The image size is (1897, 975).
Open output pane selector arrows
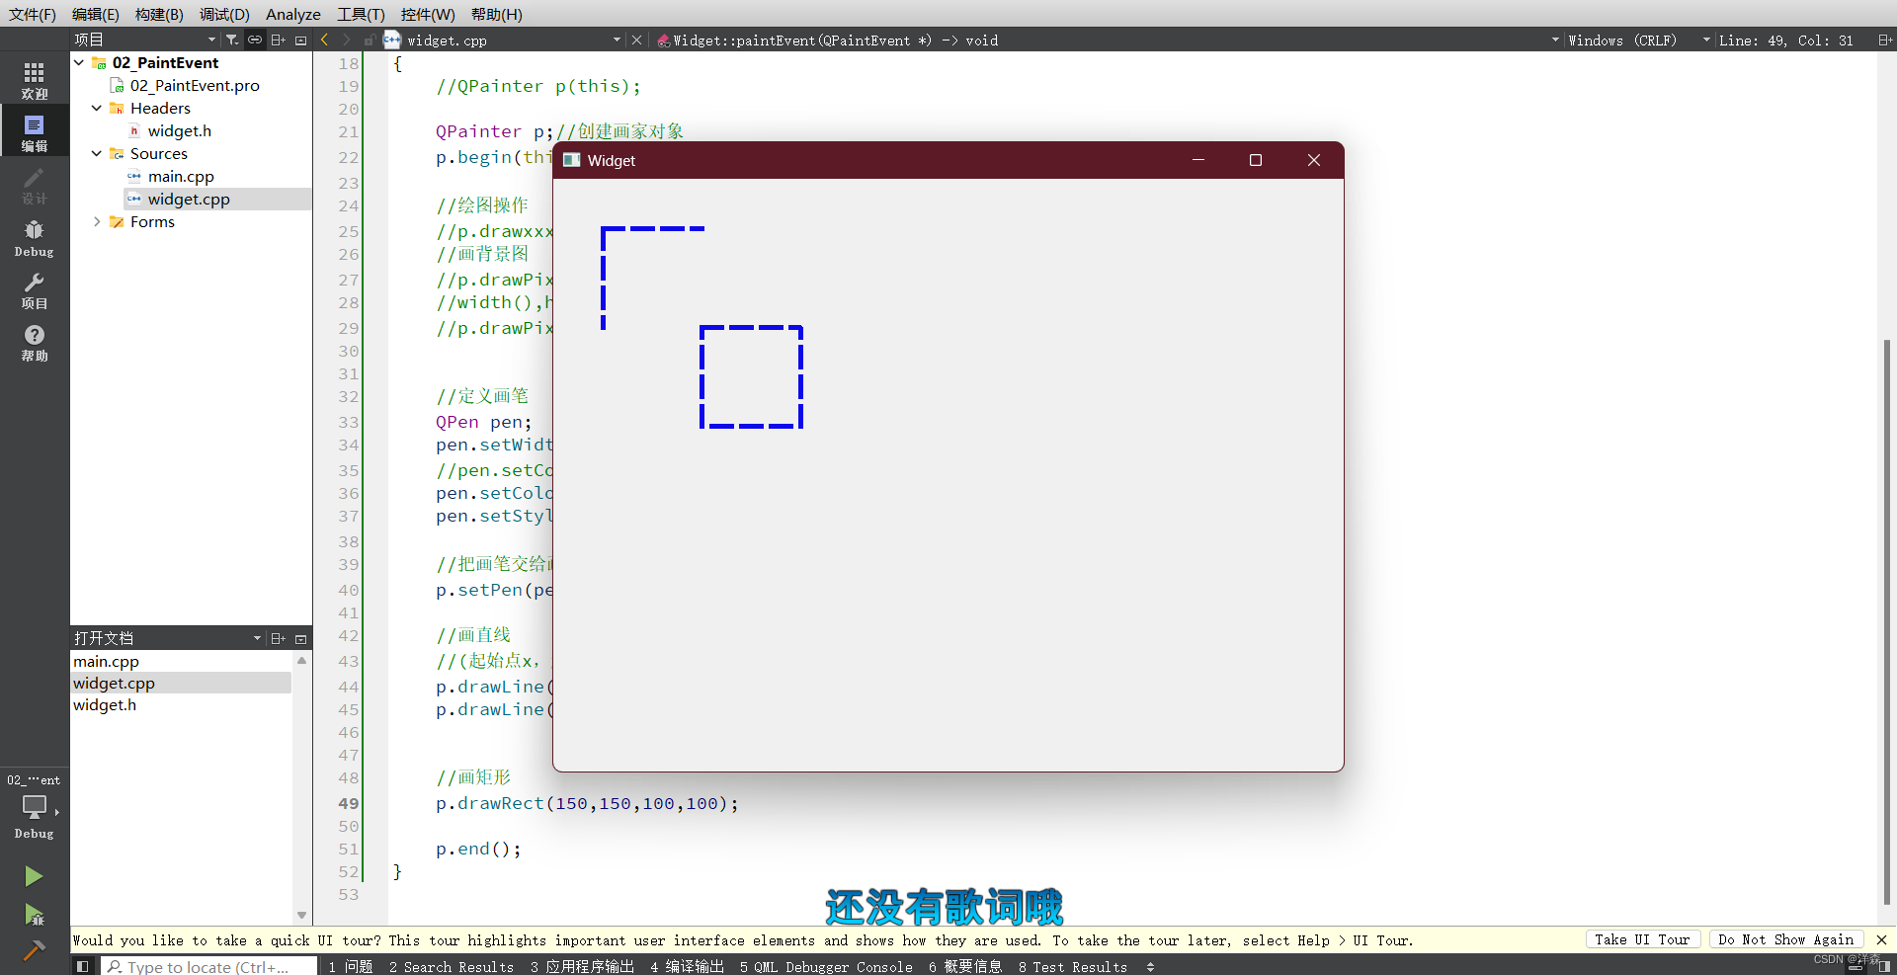pos(1150,966)
